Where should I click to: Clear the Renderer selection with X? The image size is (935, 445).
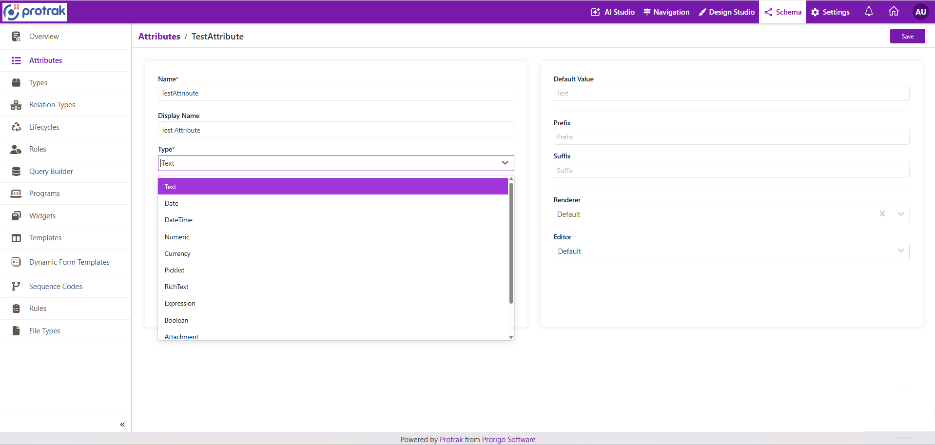coord(882,214)
